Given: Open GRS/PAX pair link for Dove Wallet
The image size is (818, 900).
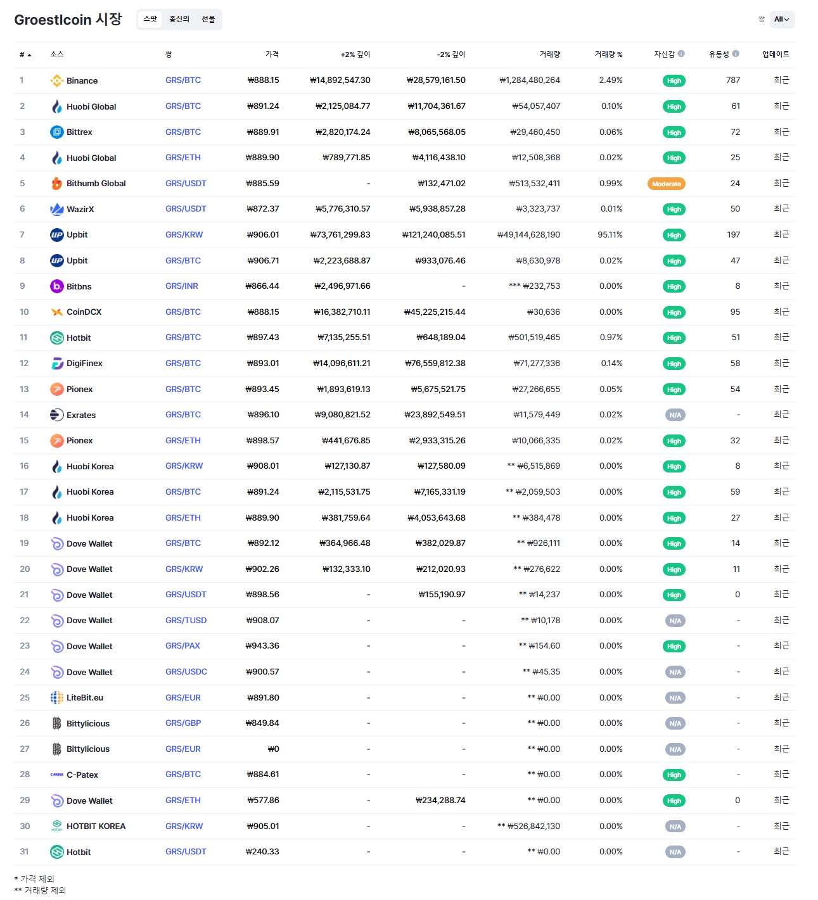Looking at the screenshot, I should pyautogui.click(x=182, y=646).
